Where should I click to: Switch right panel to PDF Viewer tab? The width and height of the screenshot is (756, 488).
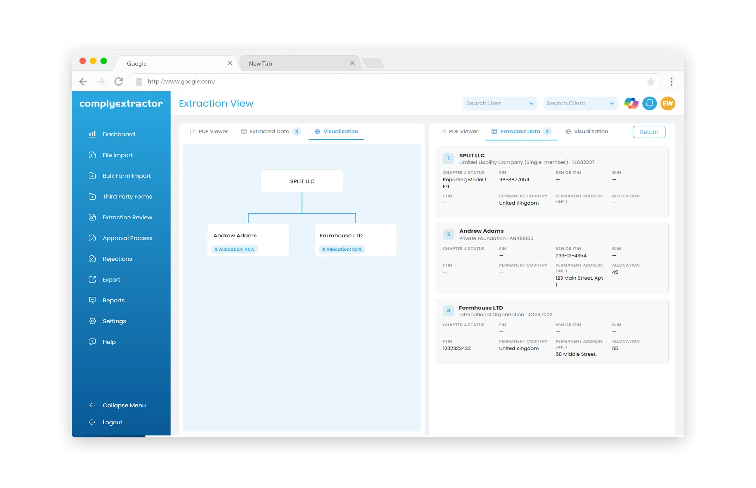point(459,131)
